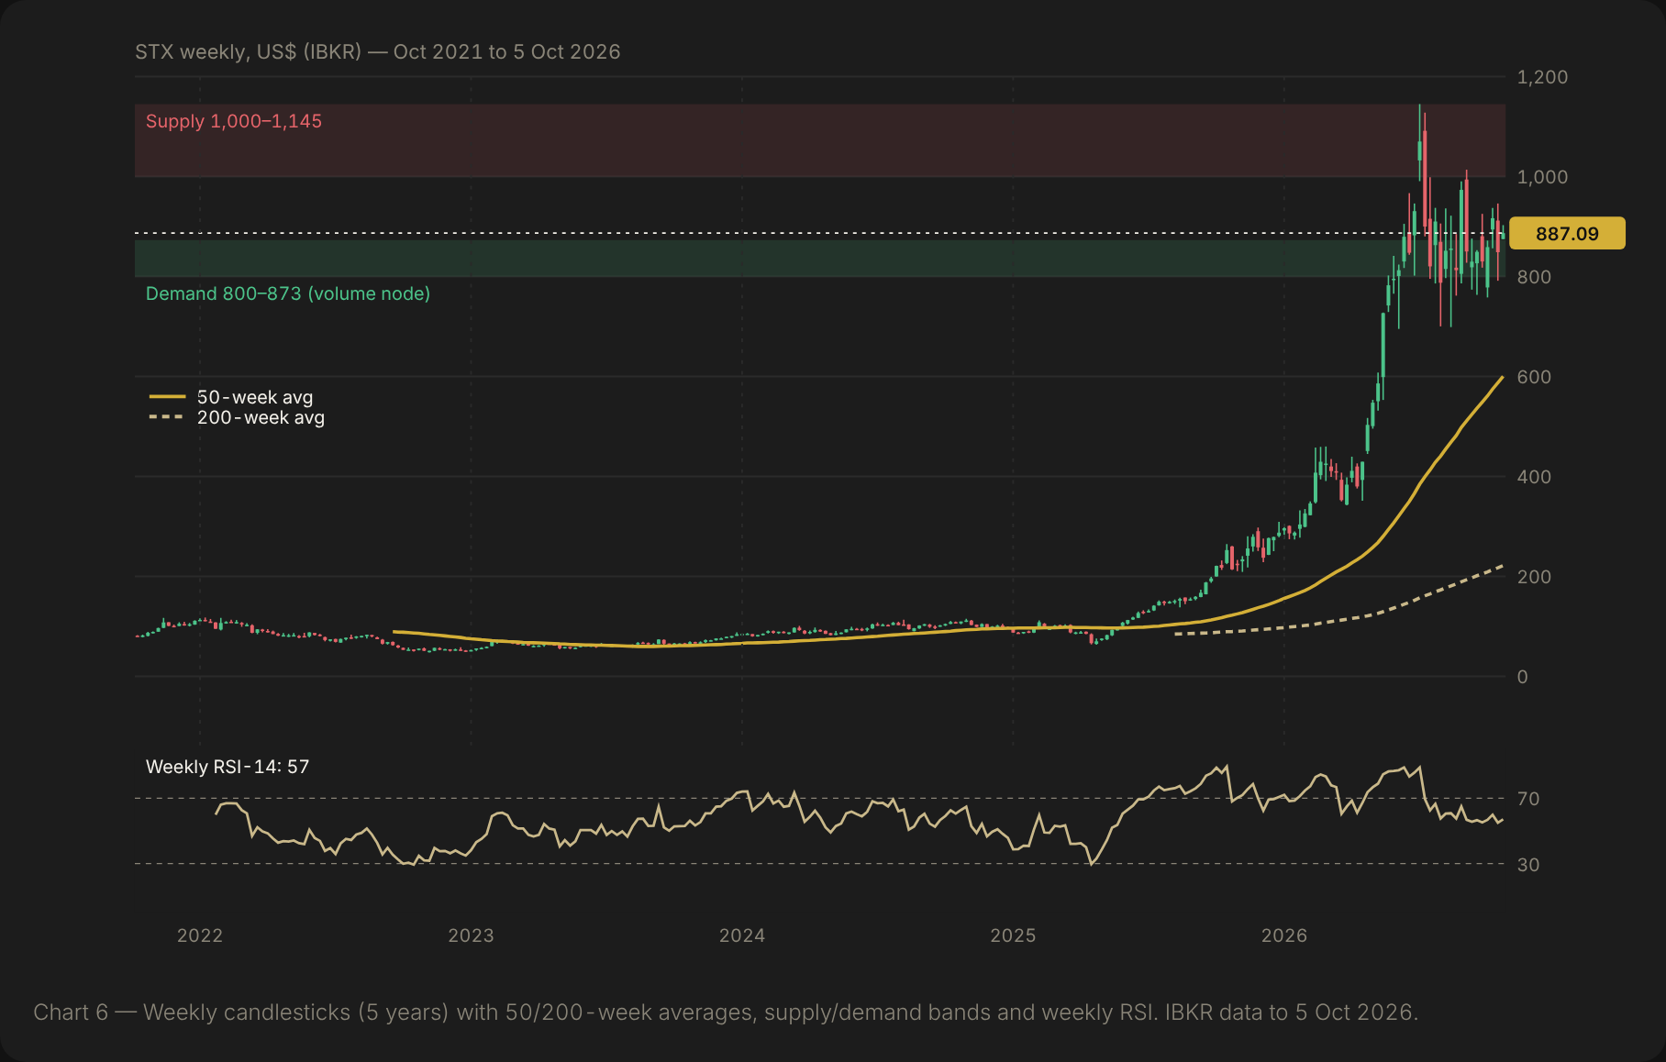Viewport: 1666px width, 1062px height.
Task: Click the '200-week avg' legend entry
Action: pyautogui.click(x=261, y=417)
